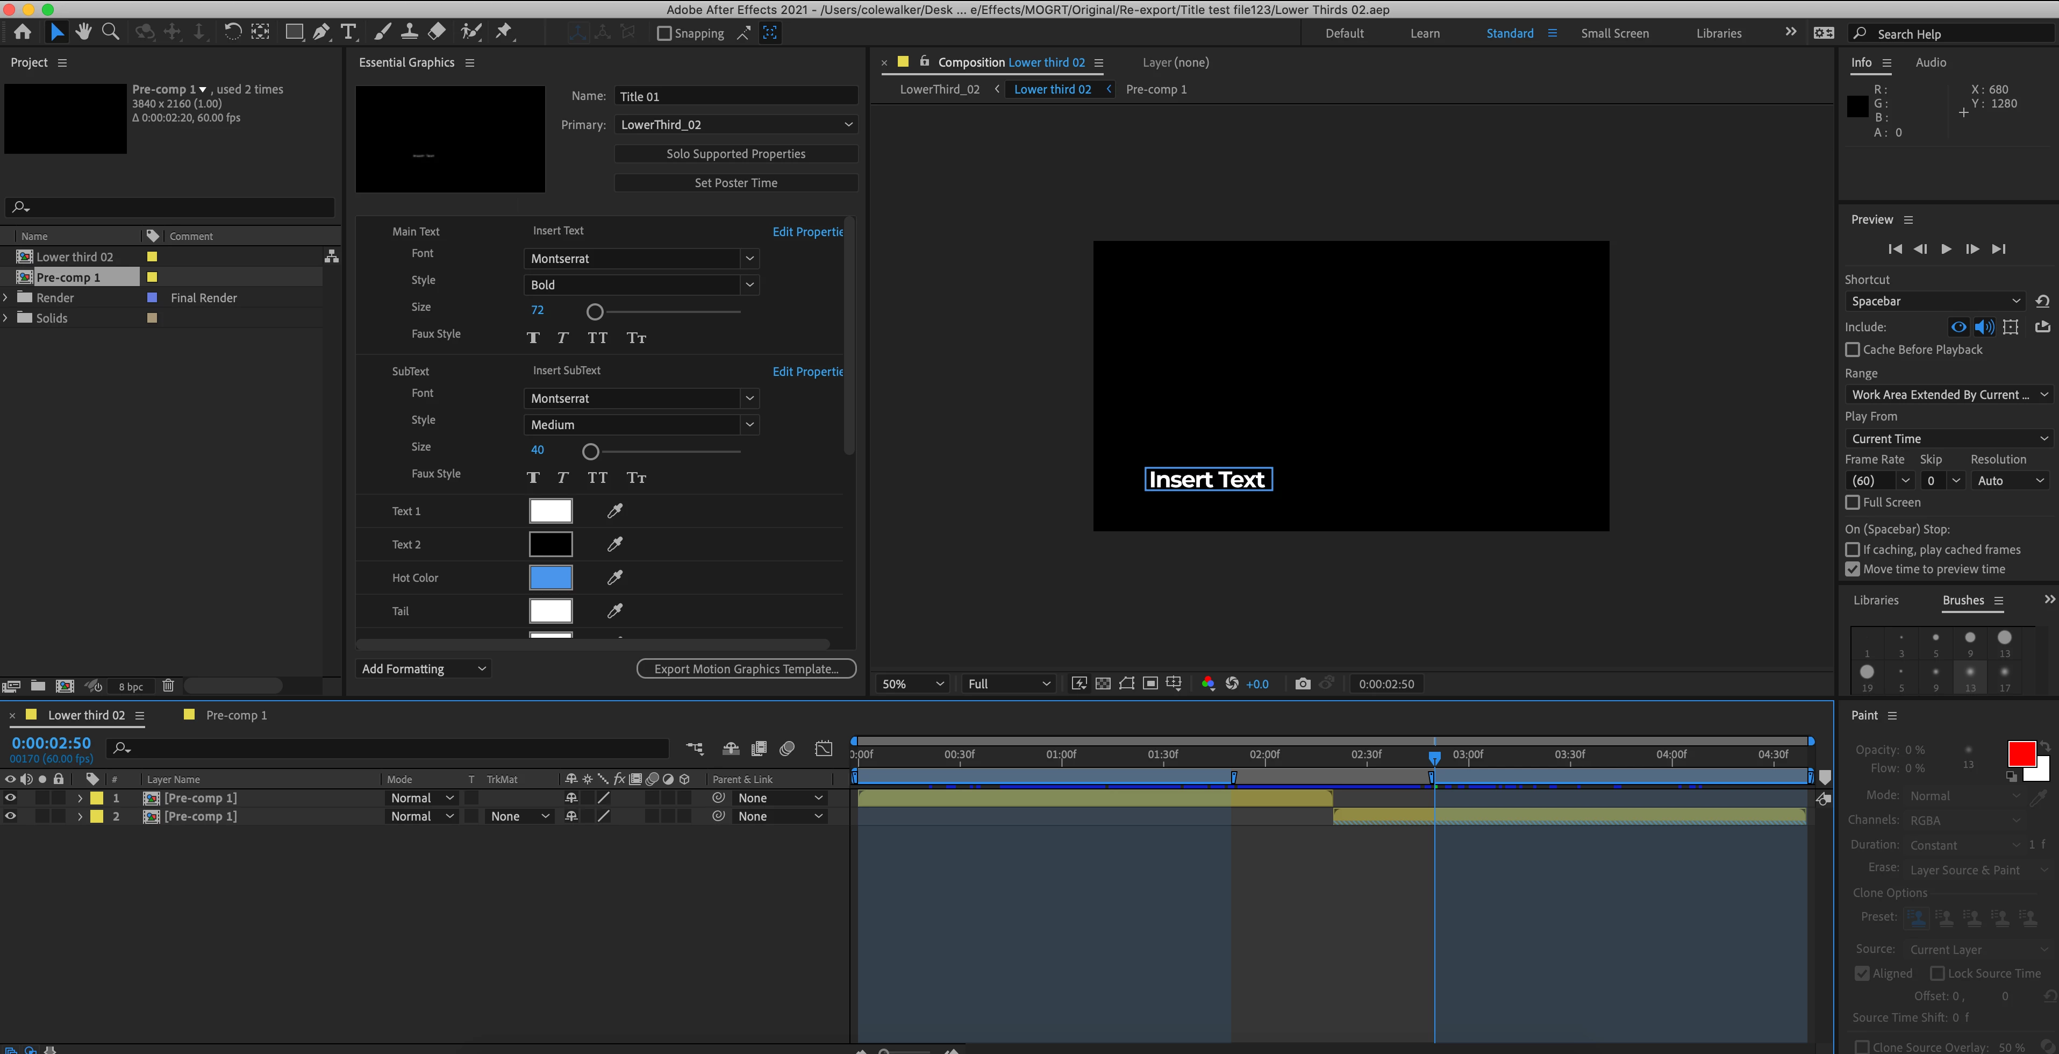Expand the Render folder in Project

5,297
